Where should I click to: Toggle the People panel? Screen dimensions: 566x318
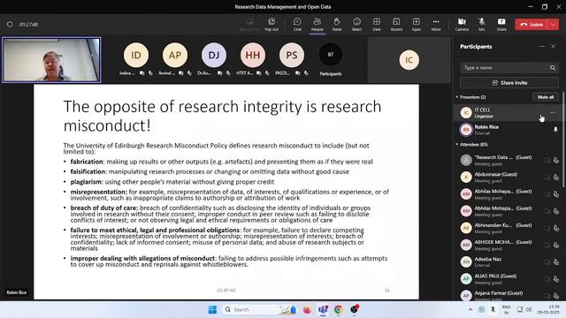(x=317, y=25)
